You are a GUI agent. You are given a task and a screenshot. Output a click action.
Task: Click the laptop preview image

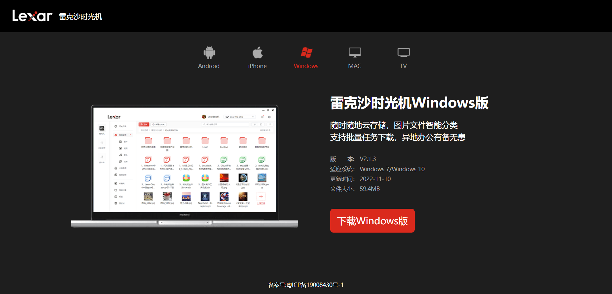(x=185, y=166)
